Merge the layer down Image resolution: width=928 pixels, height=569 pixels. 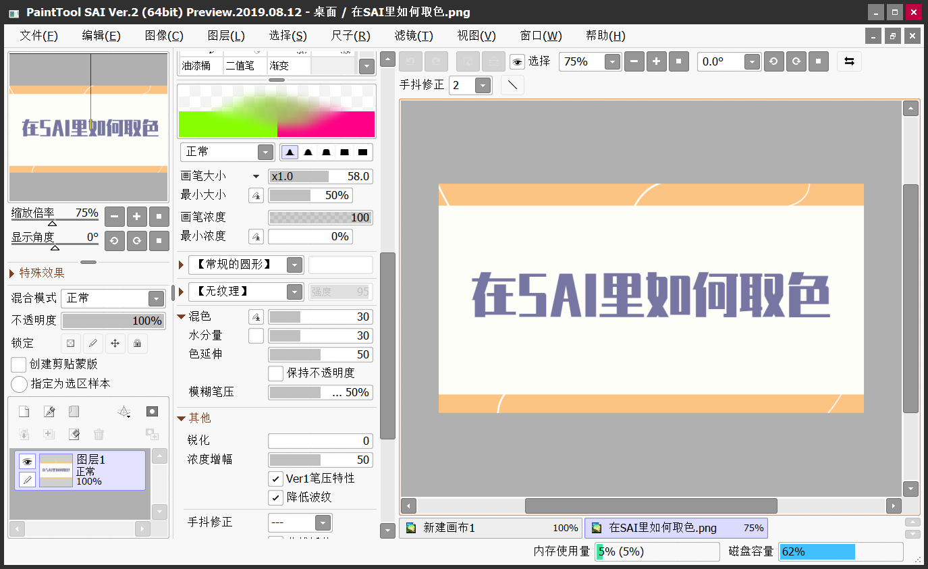24,434
